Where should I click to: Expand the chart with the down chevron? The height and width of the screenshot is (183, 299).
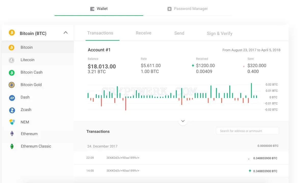pos(183,121)
